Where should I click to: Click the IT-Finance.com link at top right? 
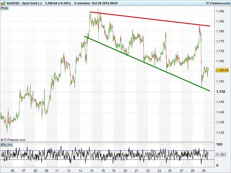(217, 3)
